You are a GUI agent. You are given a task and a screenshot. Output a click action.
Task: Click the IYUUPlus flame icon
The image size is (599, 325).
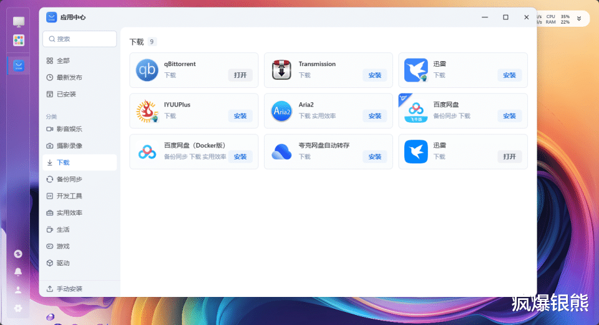(147, 111)
